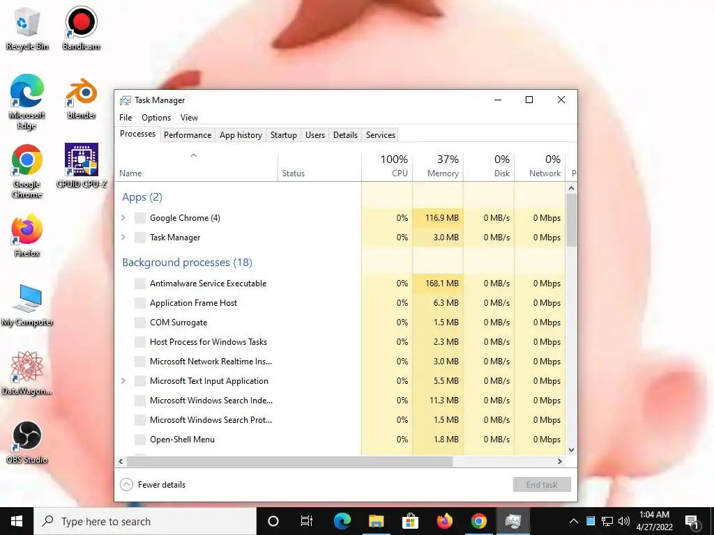Image resolution: width=714 pixels, height=535 pixels.
Task: Click the Application Frame Host icon
Action: [x=139, y=303]
